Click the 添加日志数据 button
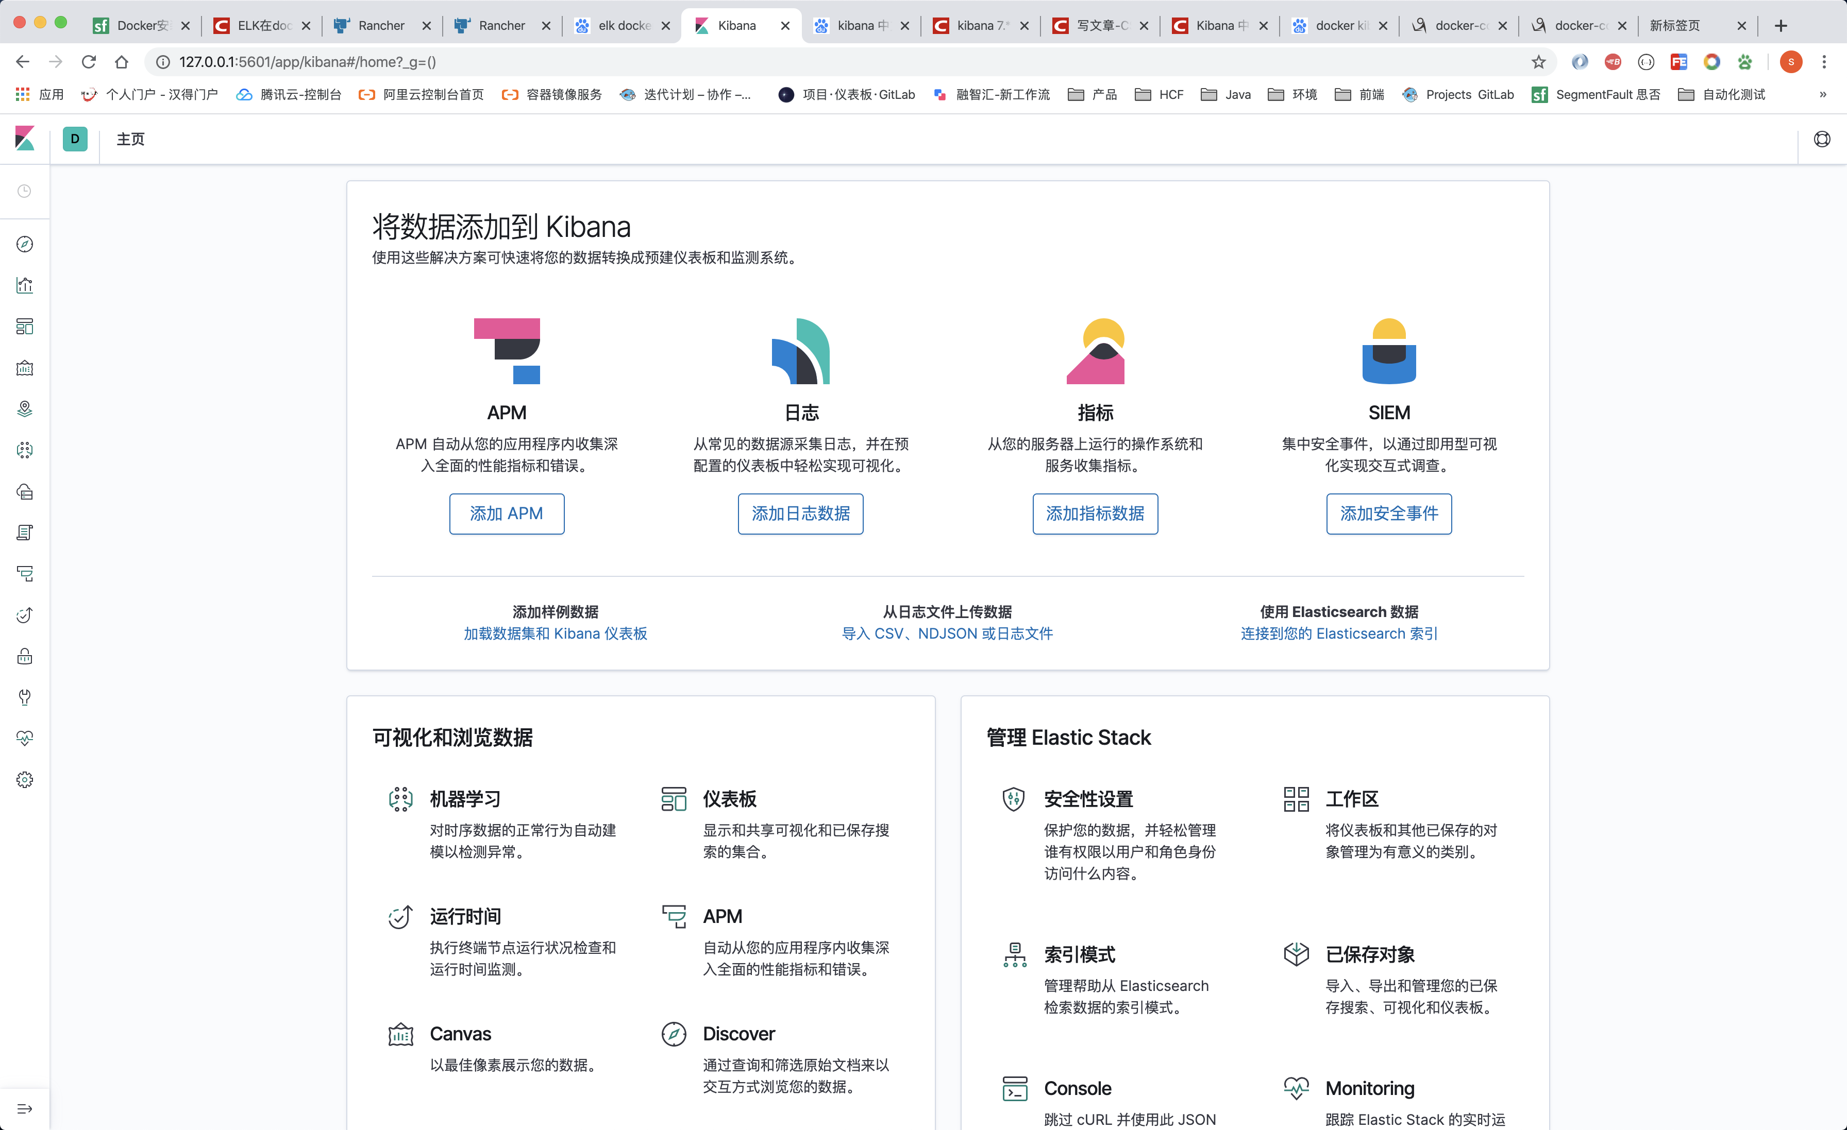Image resolution: width=1847 pixels, height=1130 pixels. point(800,513)
